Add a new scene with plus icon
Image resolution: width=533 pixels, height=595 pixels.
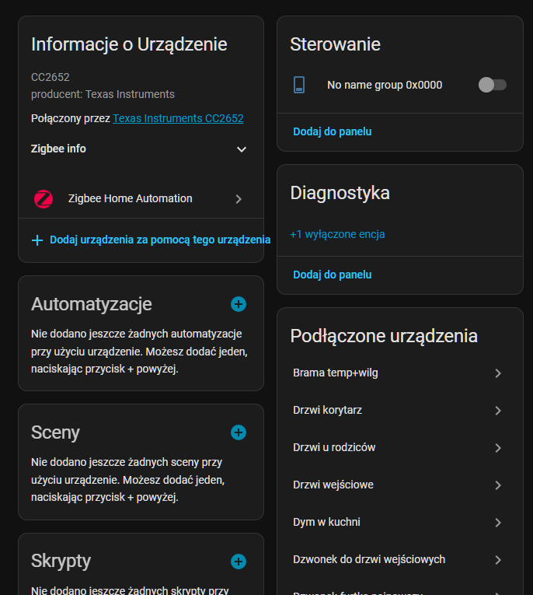239,432
